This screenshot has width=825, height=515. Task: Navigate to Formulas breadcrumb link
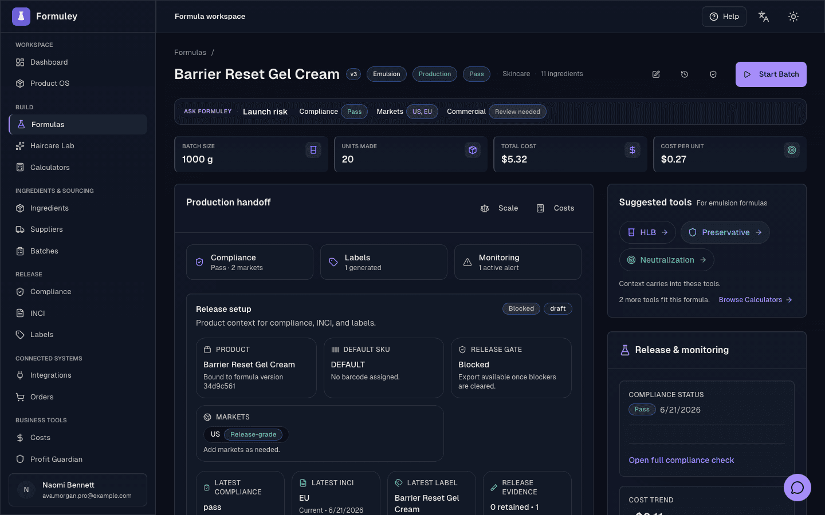pos(190,53)
